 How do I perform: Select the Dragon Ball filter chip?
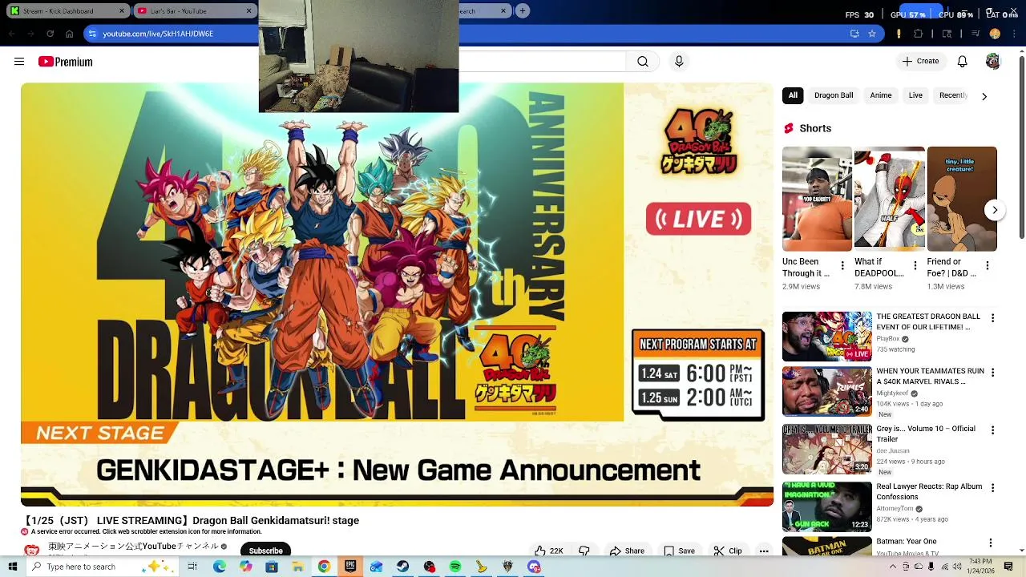(x=834, y=95)
